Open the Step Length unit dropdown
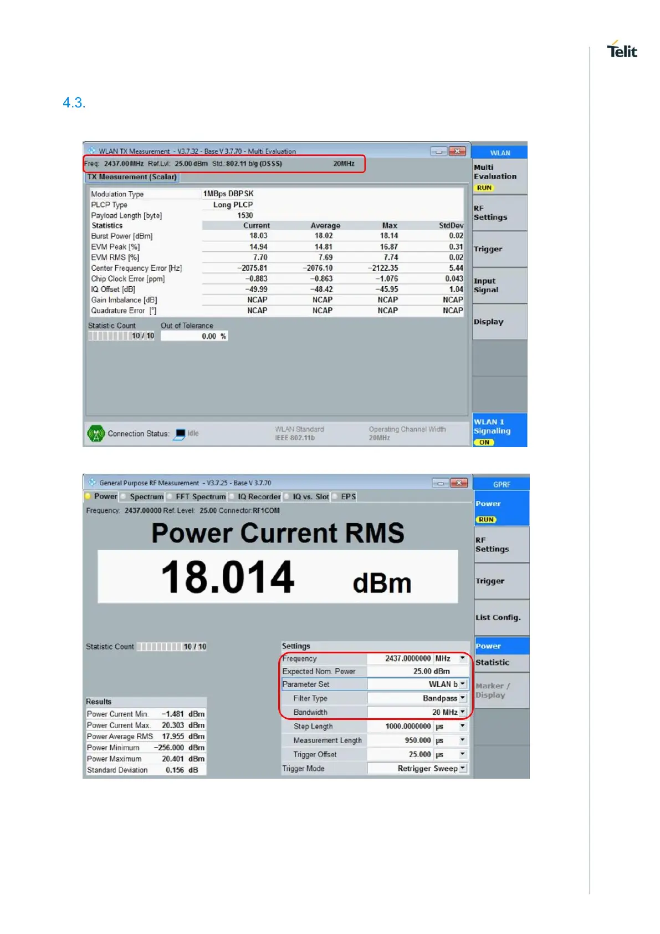Image resolution: width=660 pixels, height=934 pixels. click(462, 726)
